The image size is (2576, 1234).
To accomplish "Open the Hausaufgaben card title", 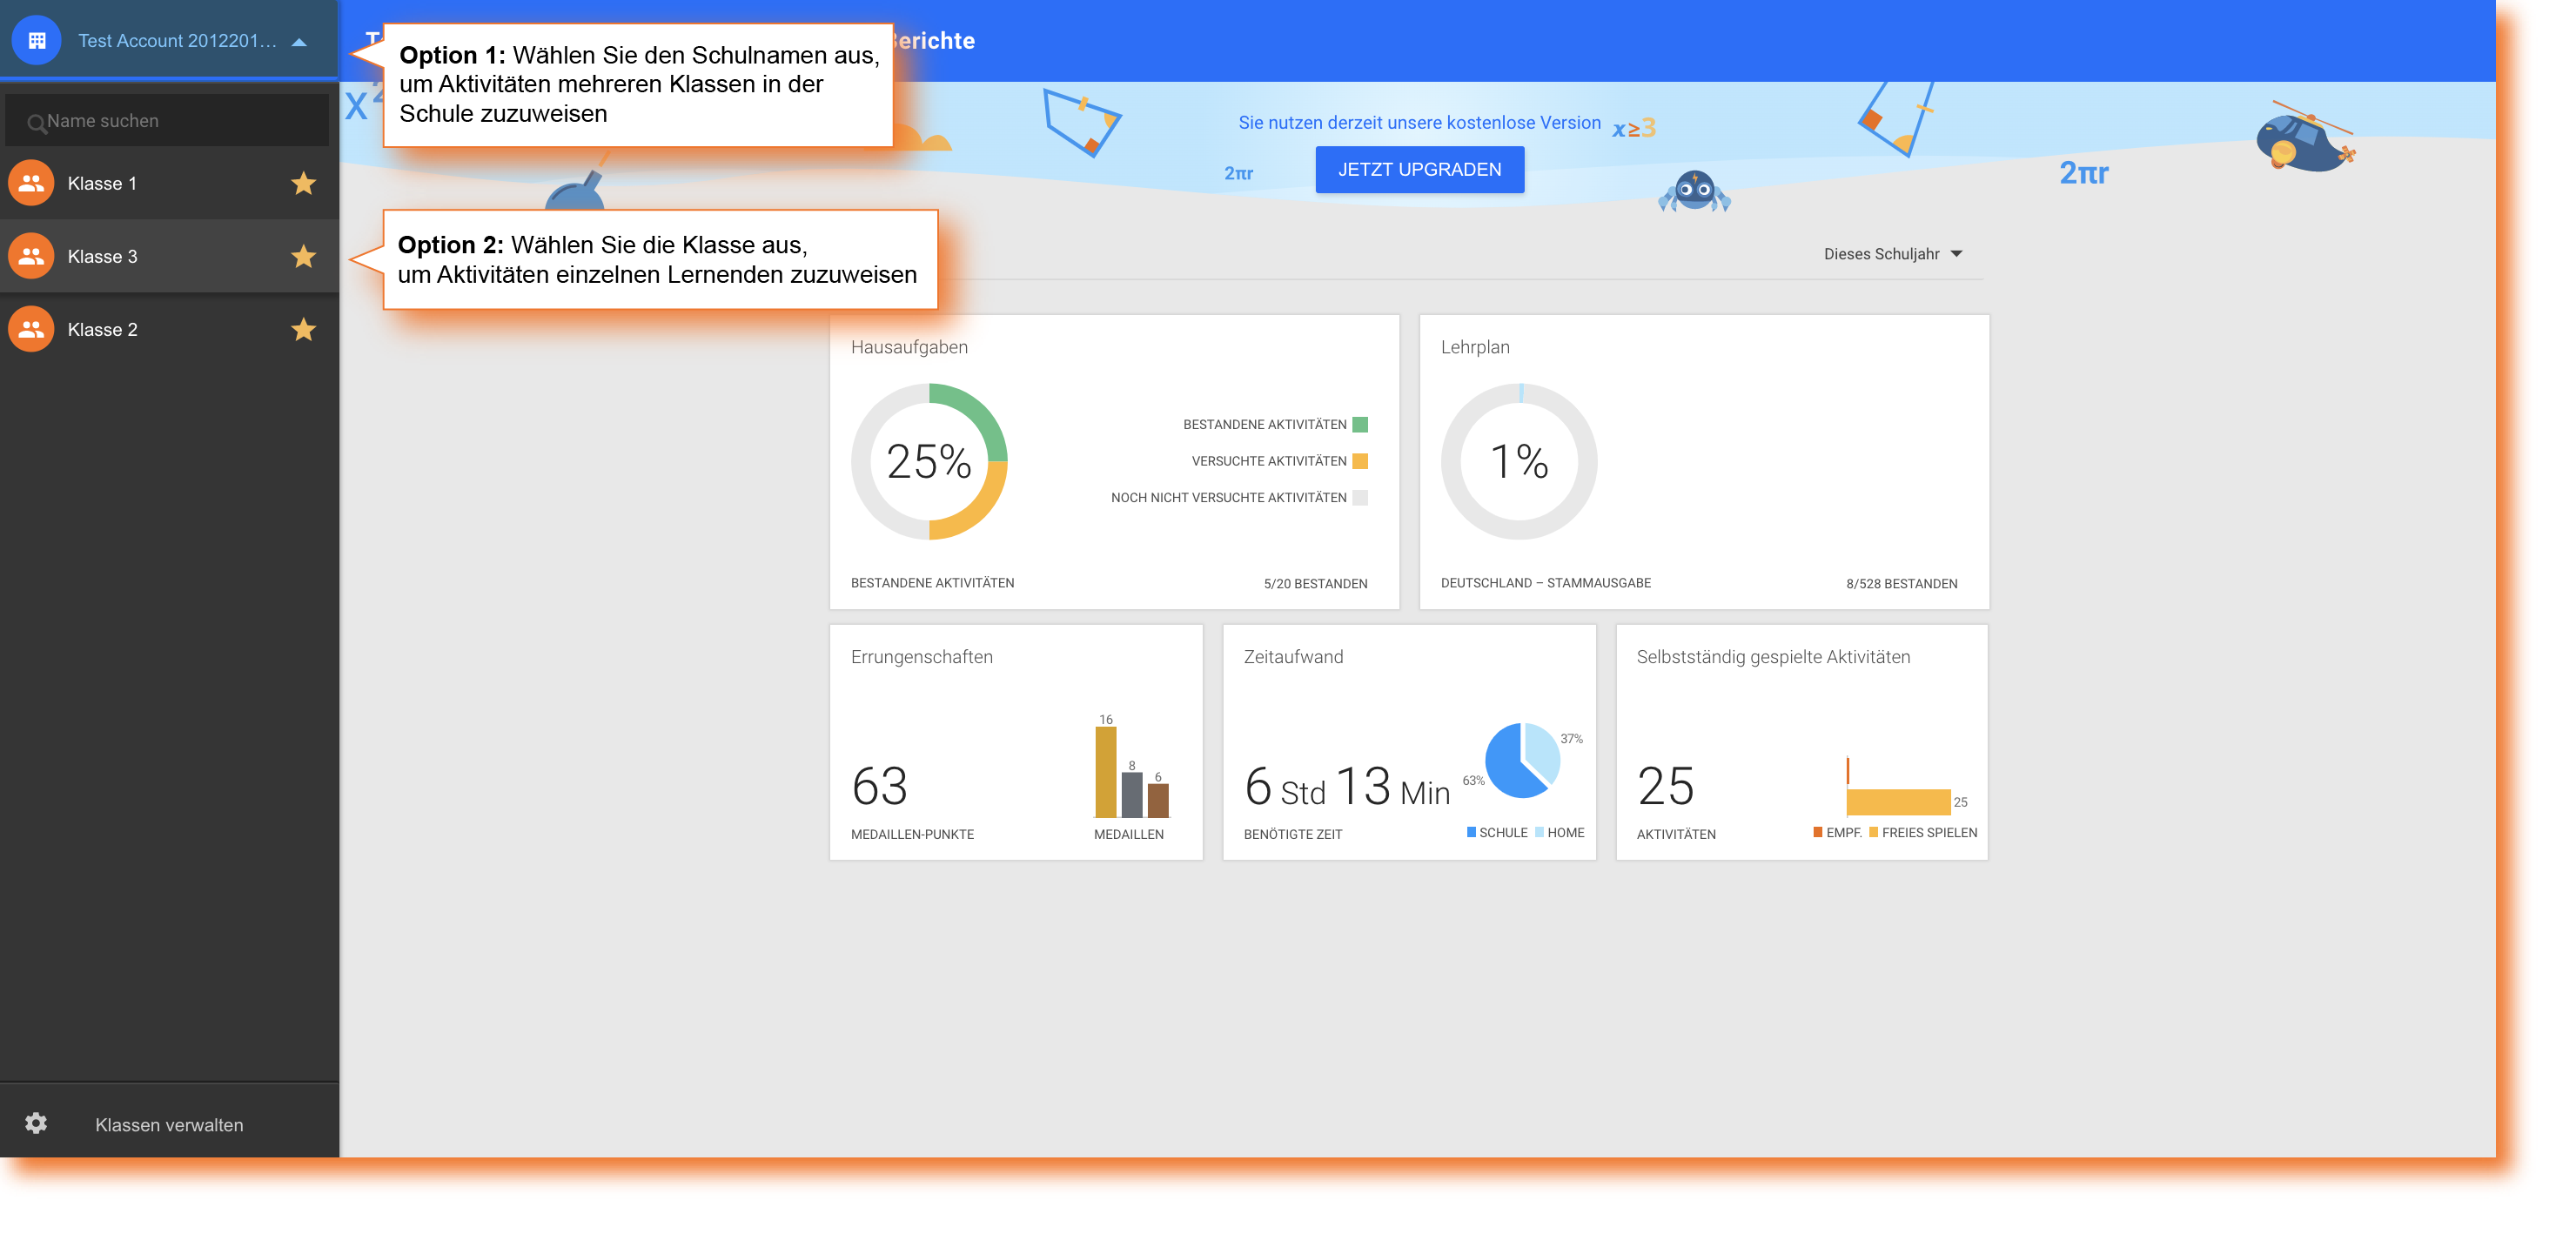I will coord(909,347).
